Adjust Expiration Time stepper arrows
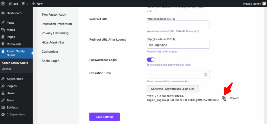 click(206, 75)
